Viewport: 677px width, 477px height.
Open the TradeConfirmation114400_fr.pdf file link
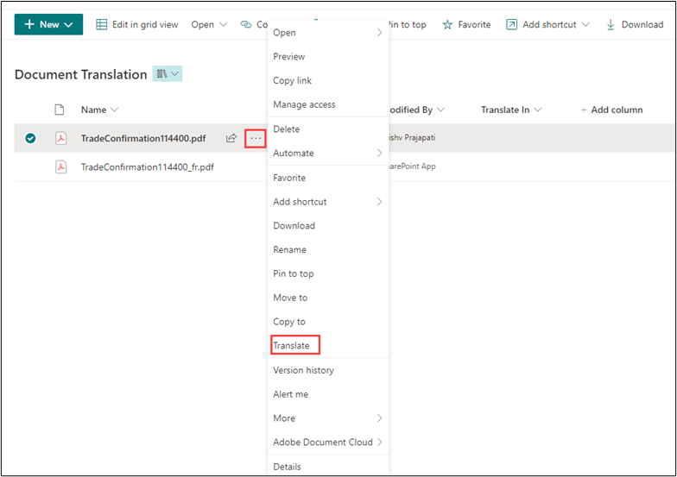[x=147, y=167]
